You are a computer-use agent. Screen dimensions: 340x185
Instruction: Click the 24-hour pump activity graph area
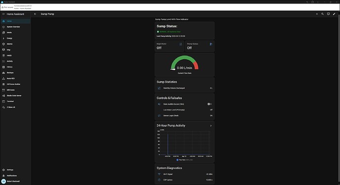click(x=185, y=143)
